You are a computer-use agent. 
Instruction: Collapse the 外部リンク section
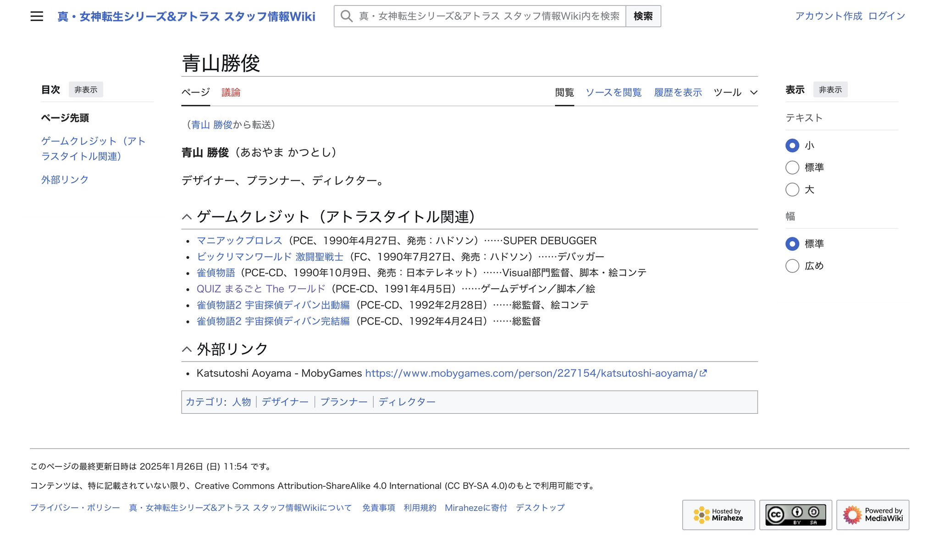click(187, 349)
